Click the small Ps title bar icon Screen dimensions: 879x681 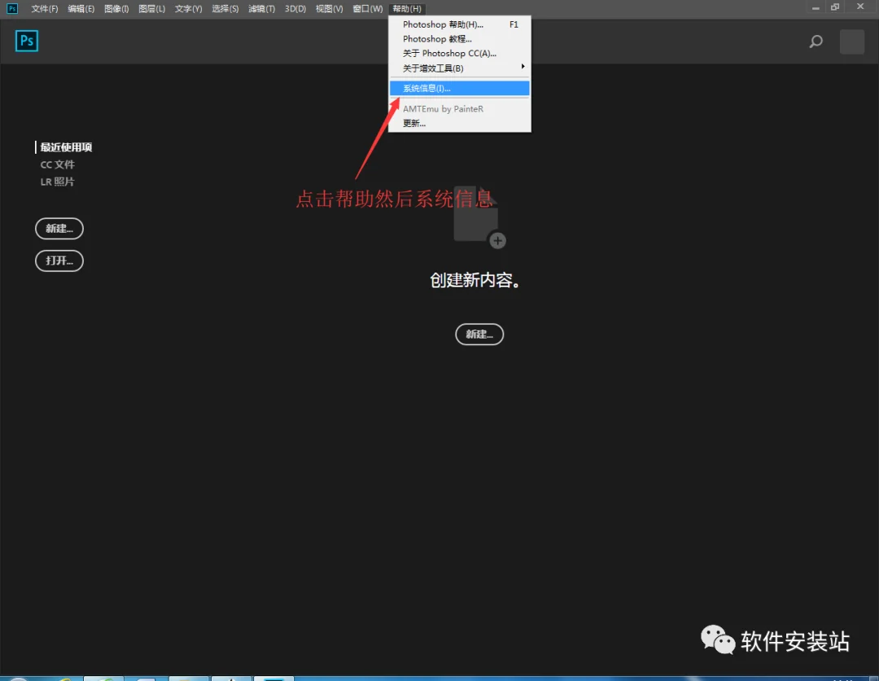click(x=11, y=8)
